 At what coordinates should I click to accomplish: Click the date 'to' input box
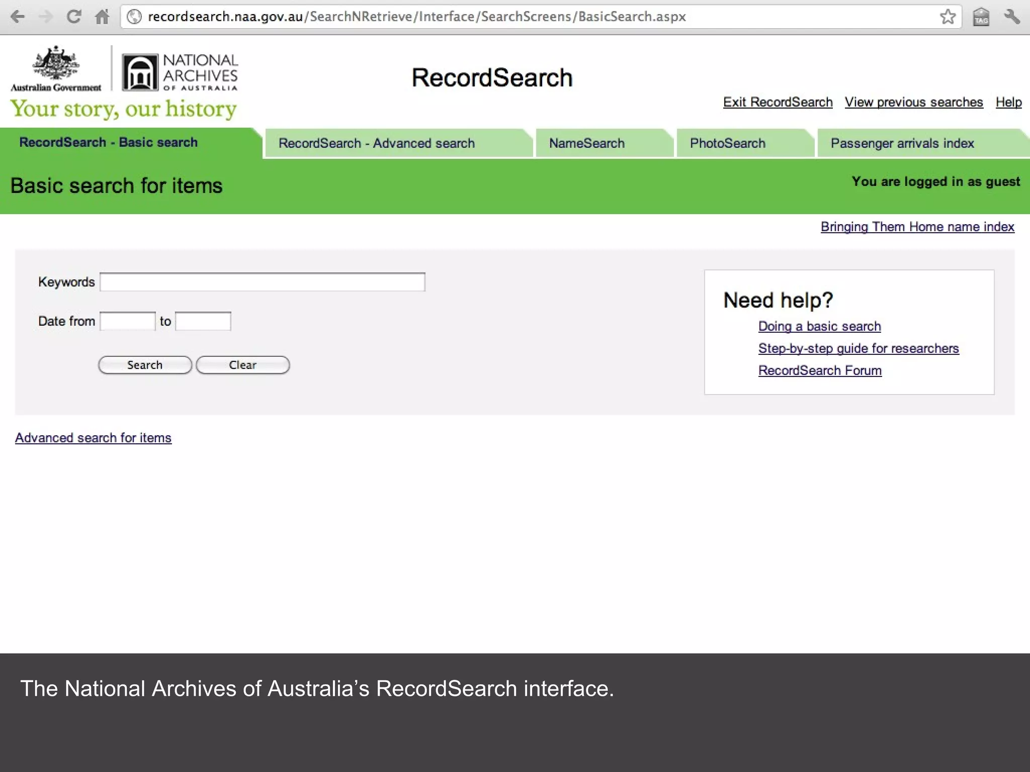(203, 321)
